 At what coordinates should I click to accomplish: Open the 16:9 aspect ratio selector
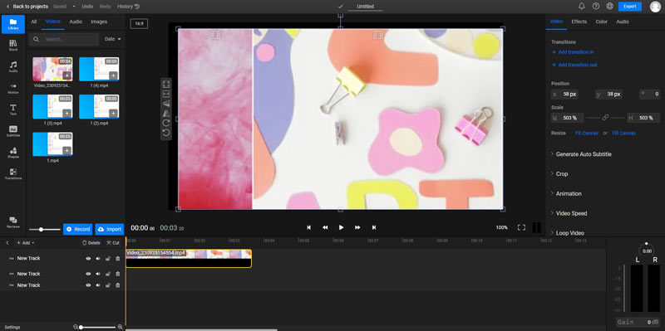pos(139,24)
